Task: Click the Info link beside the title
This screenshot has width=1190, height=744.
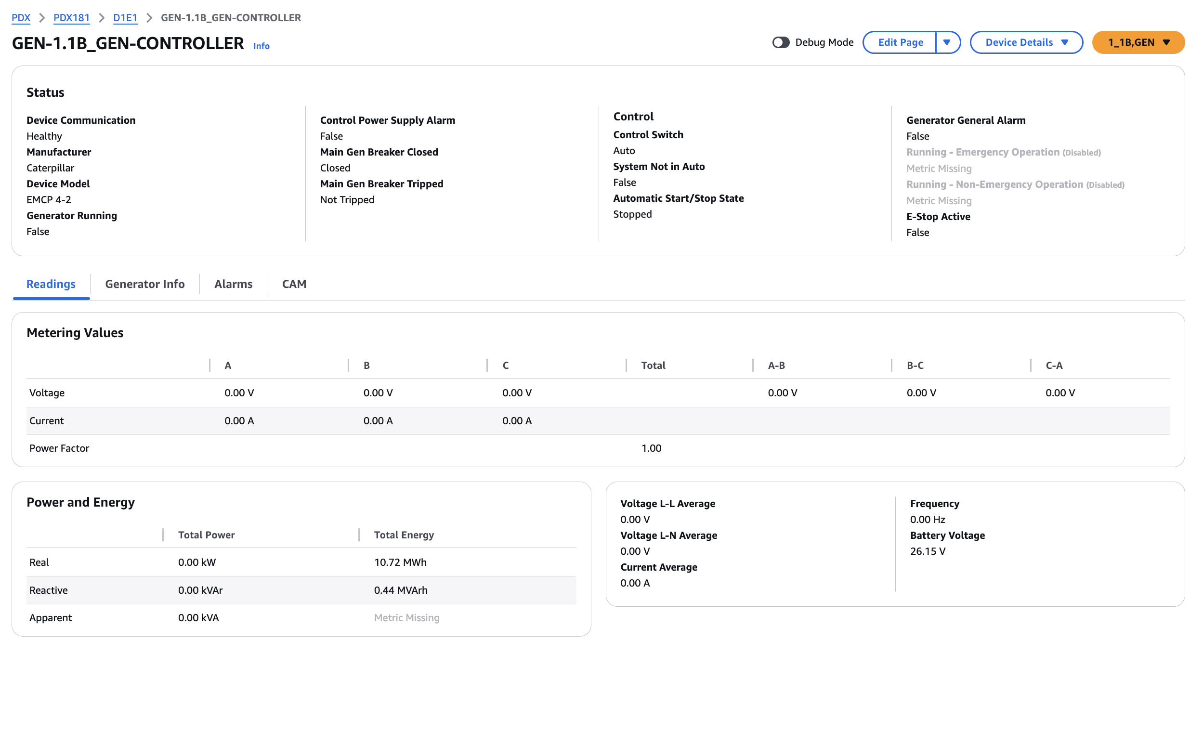Action: pyautogui.click(x=261, y=46)
